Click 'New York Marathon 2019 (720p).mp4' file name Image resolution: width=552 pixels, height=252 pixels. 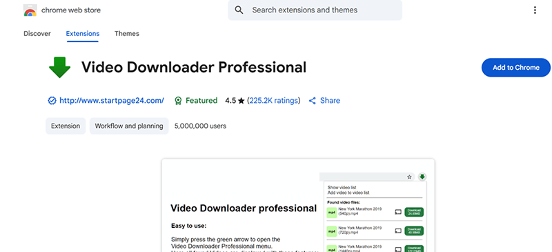pyautogui.click(x=359, y=230)
